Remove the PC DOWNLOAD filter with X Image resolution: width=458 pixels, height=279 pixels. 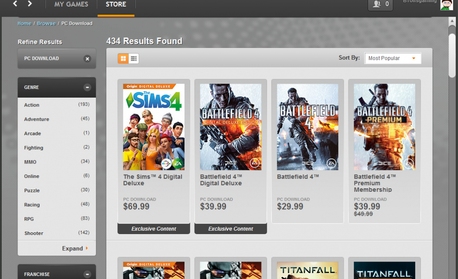point(87,59)
